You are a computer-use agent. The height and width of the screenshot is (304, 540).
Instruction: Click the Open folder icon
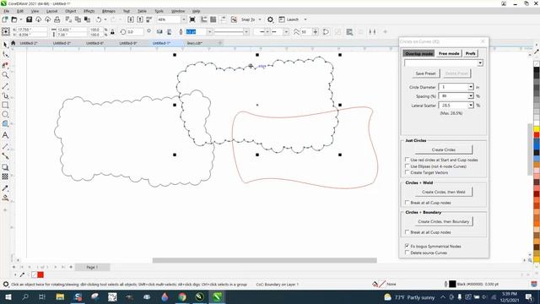(14, 19)
